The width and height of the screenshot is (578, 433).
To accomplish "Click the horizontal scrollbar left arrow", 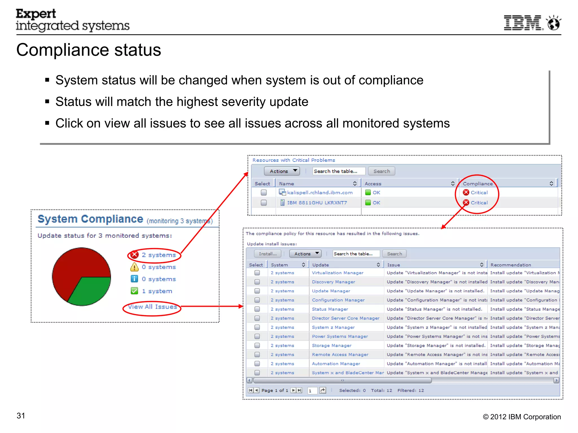I will pos(249,380).
